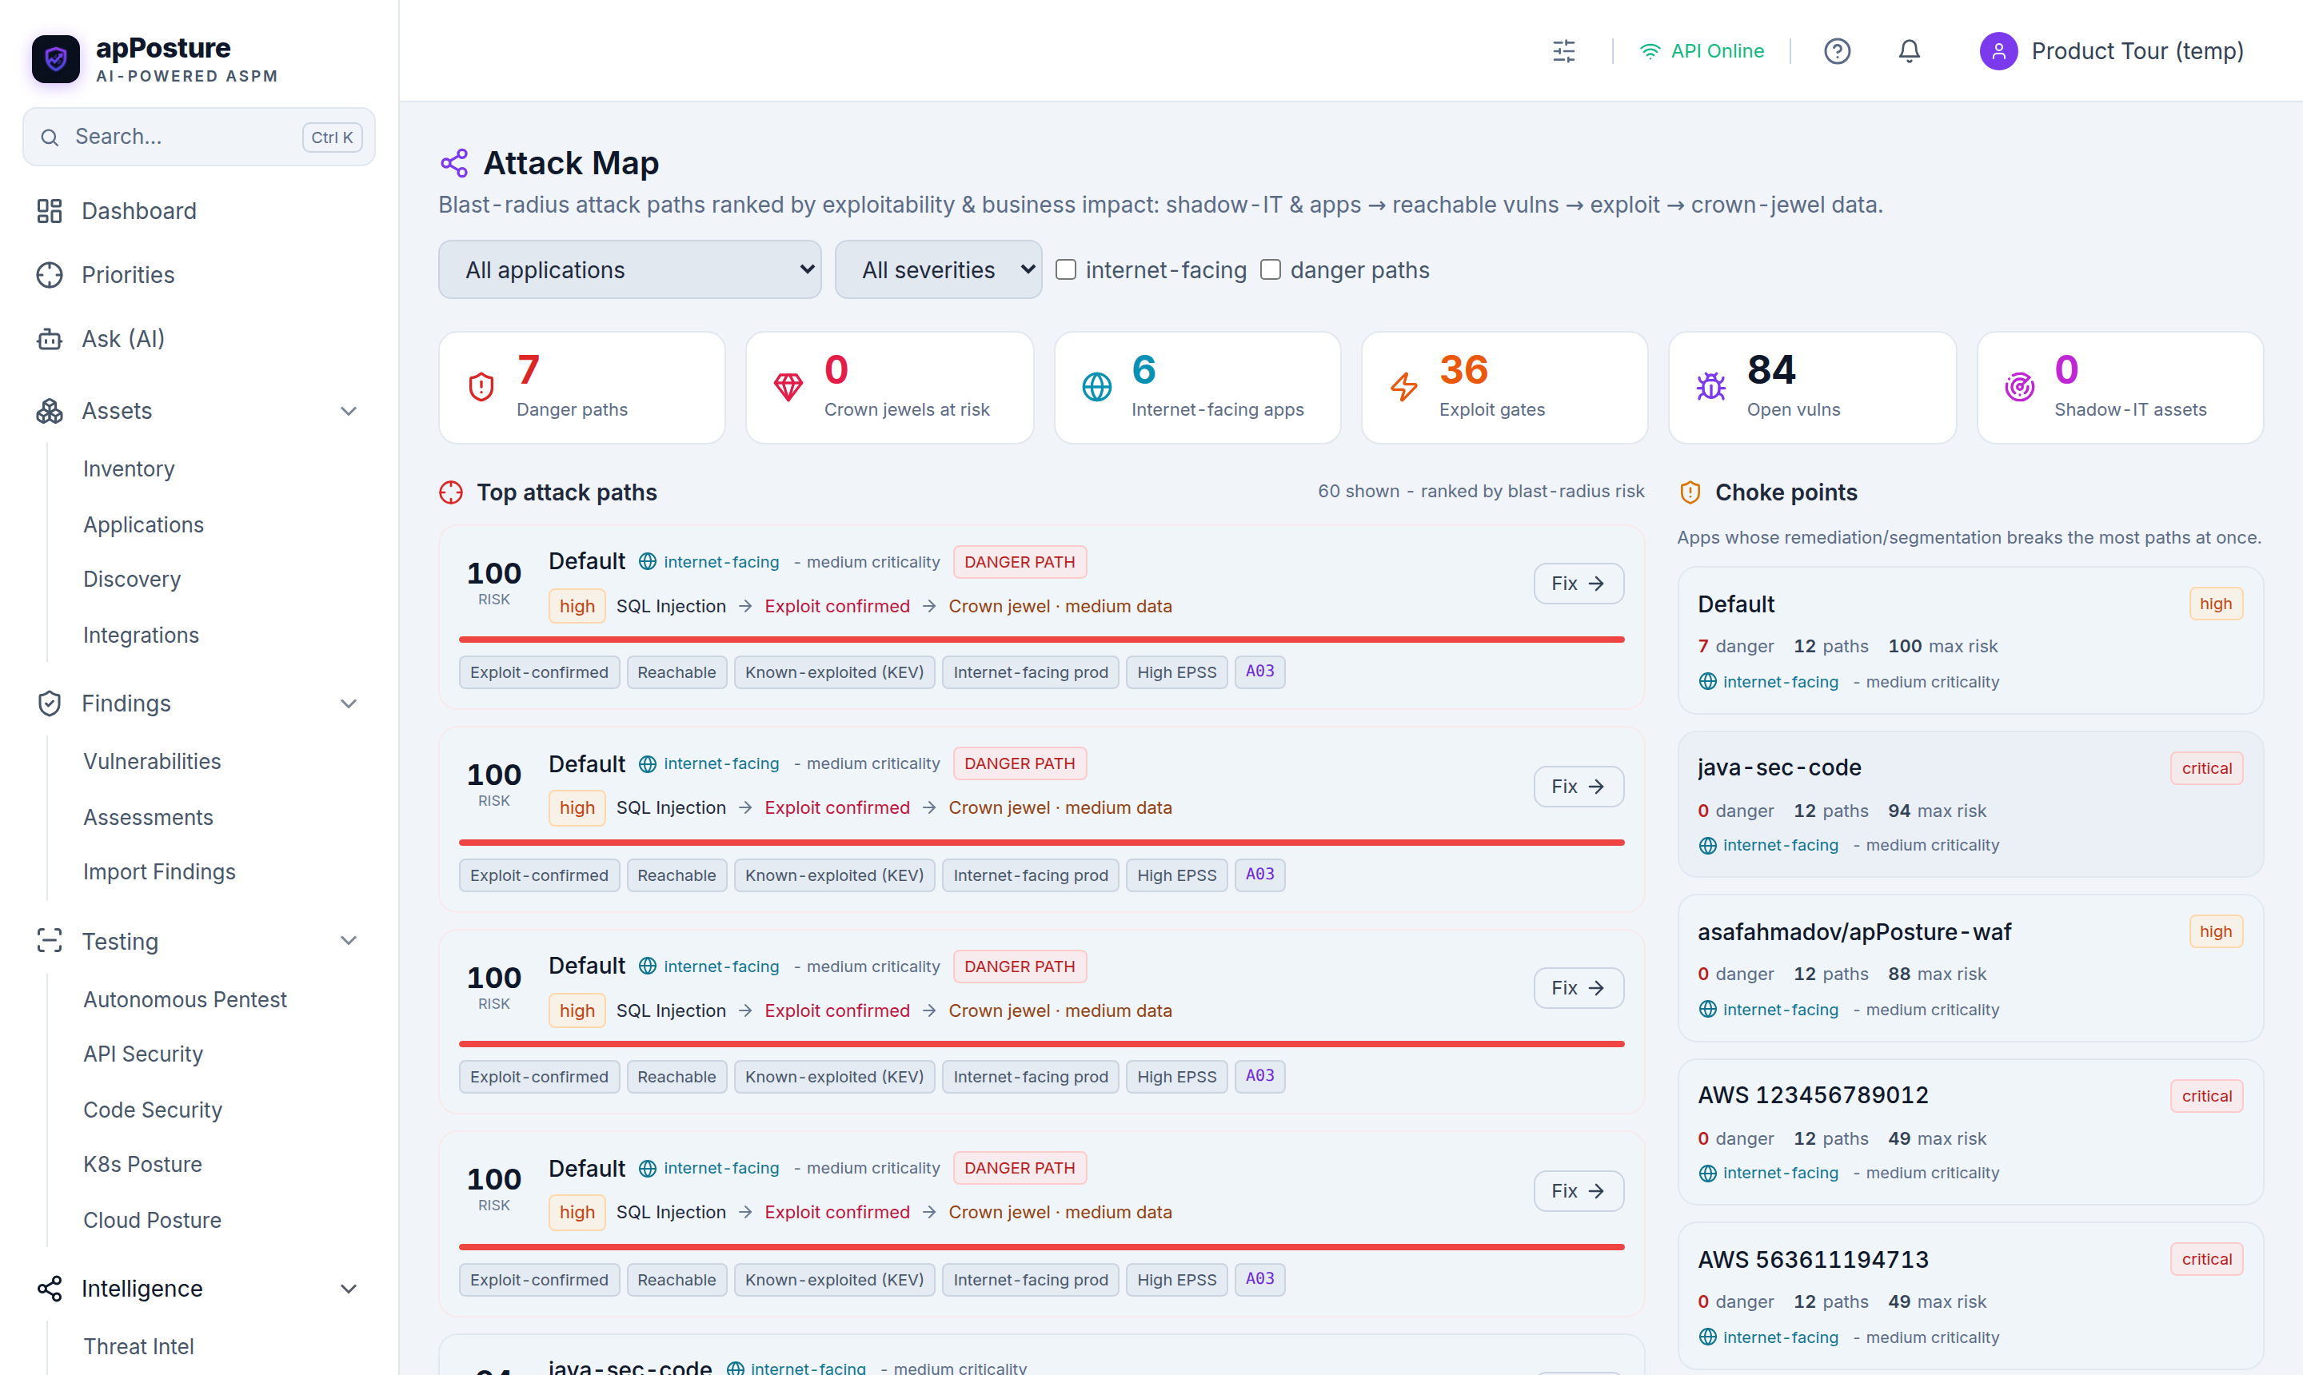Open the notifications bell

(x=1909, y=51)
